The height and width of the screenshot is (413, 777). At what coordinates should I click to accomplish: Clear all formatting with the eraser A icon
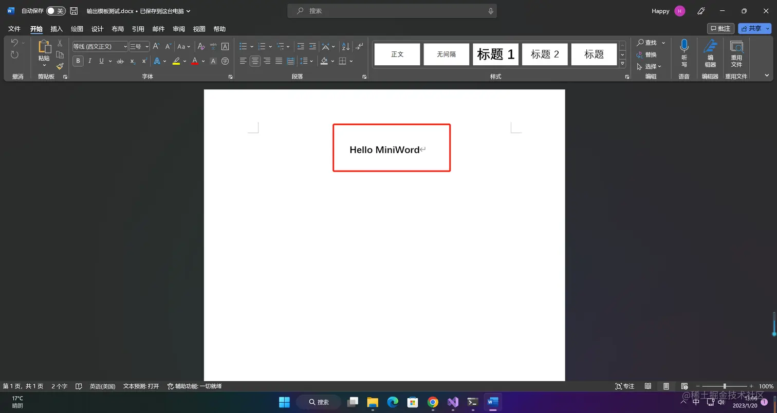pos(201,46)
